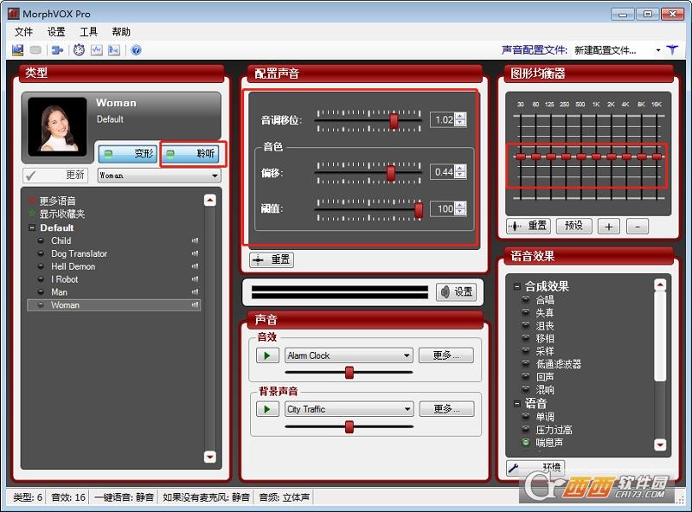Viewport: 692px width, 512px height.
Task: Collapse the Default voice group
Action: pos(32,227)
